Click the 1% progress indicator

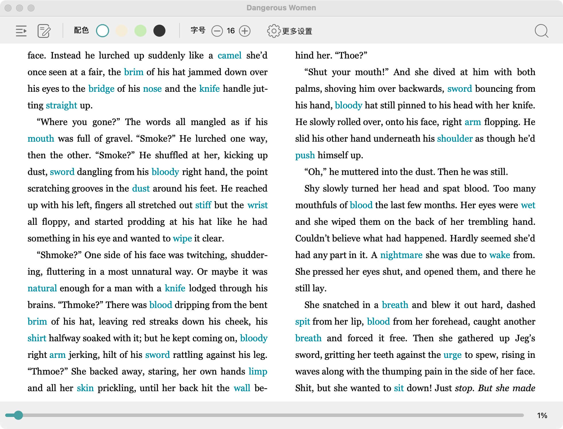542,416
